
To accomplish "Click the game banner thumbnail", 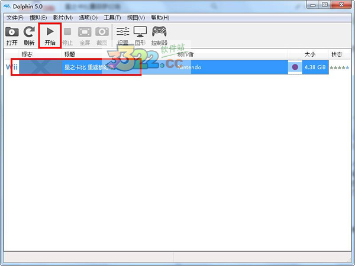I will tap(40, 67).
